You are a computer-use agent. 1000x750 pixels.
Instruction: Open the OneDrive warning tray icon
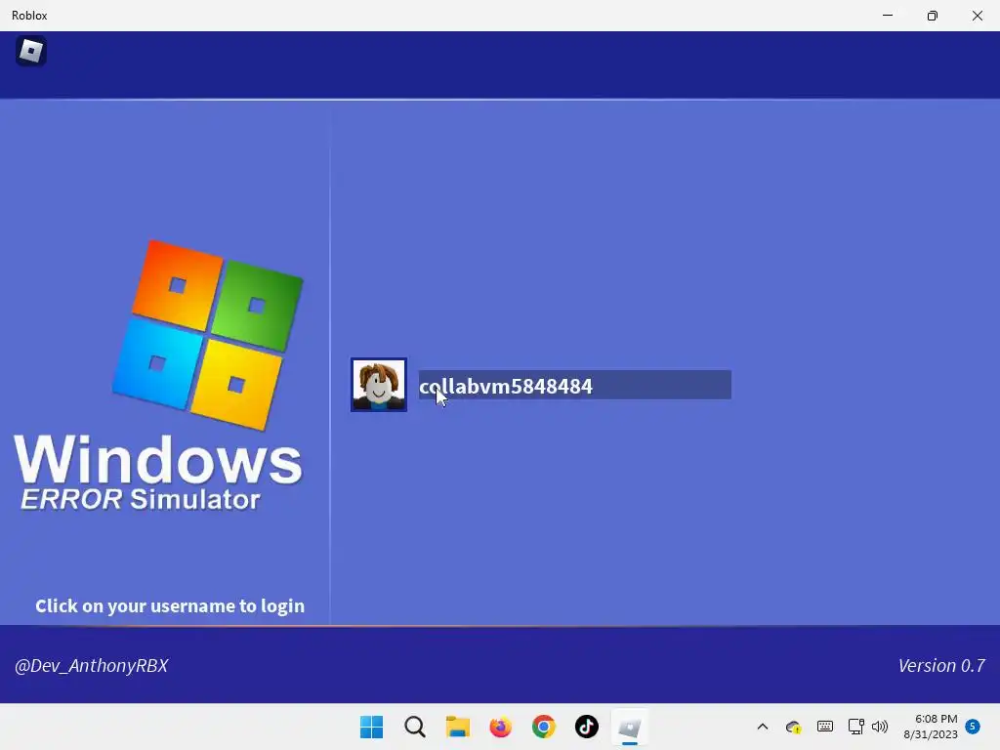click(x=793, y=727)
